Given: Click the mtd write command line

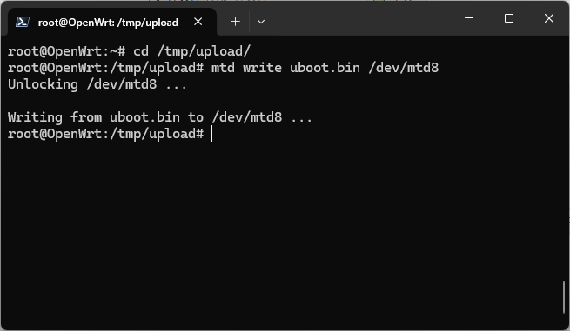Looking at the screenshot, I should coord(223,68).
